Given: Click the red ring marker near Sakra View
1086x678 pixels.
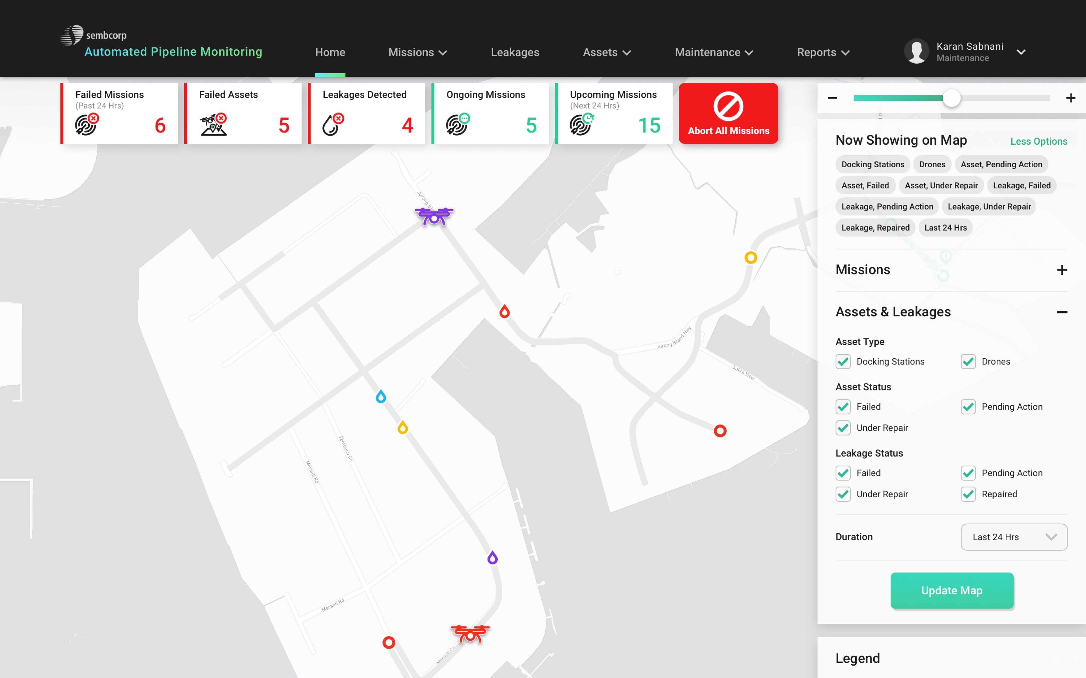Looking at the screenshot, I should click(x=720, y=431).
